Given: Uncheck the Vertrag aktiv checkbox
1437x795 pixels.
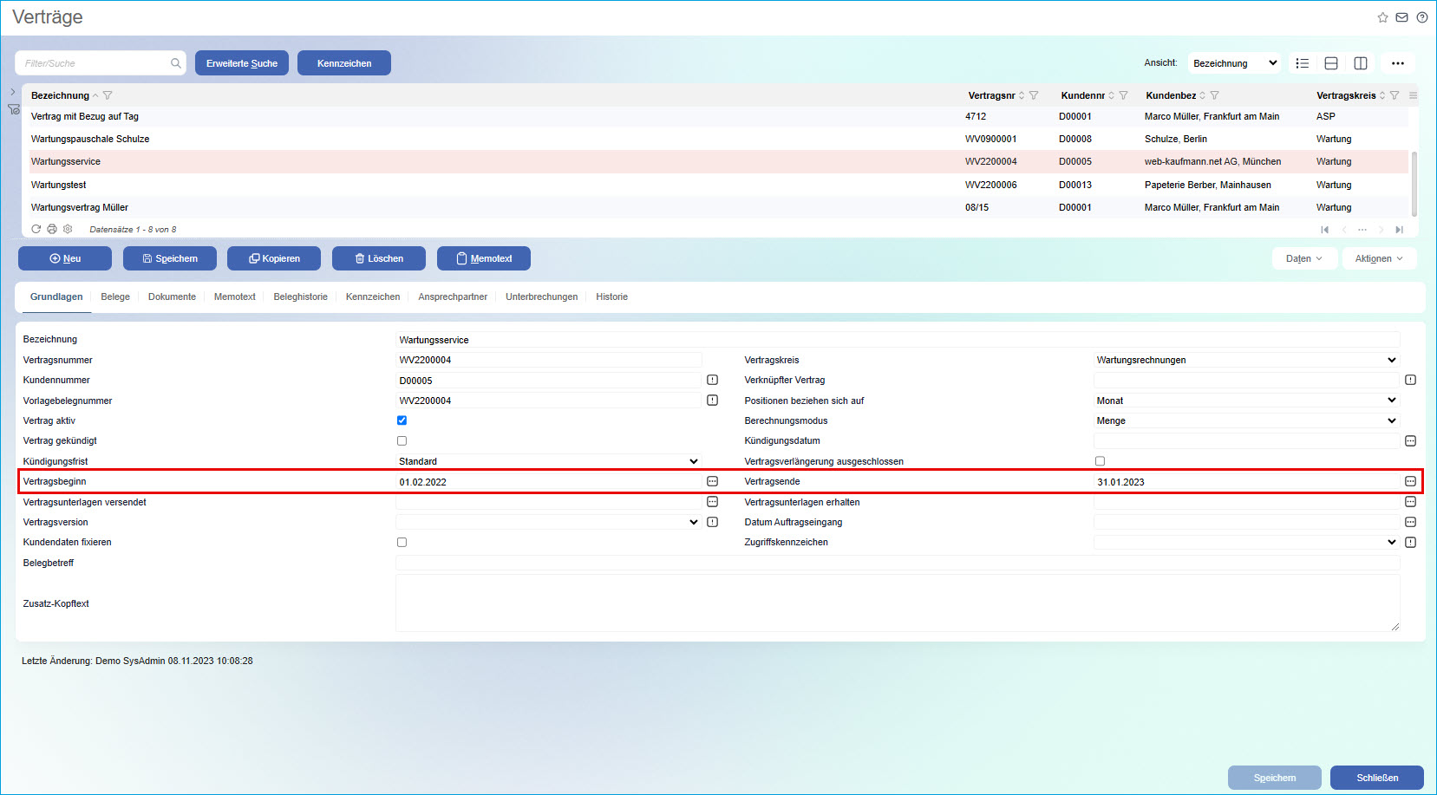Looking at the screenshot, I should point(402,420).
